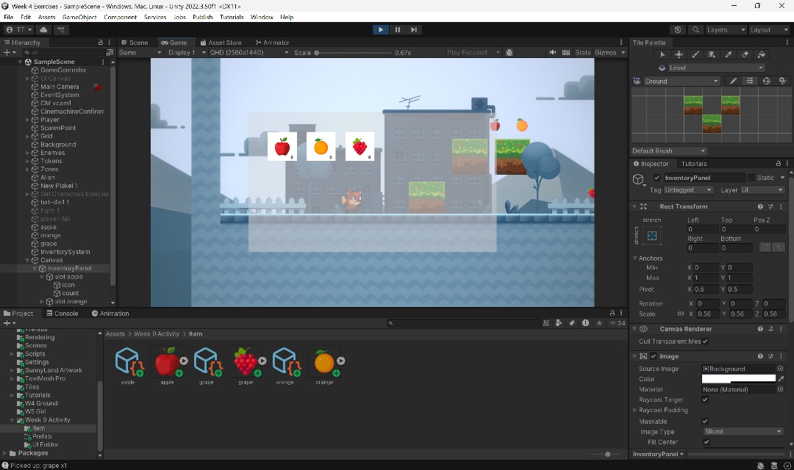The width and height of the screenshot is (794, 470).
Task: Select the Tile Palette paintbrush tool
Action: click(x=695, y=54)
